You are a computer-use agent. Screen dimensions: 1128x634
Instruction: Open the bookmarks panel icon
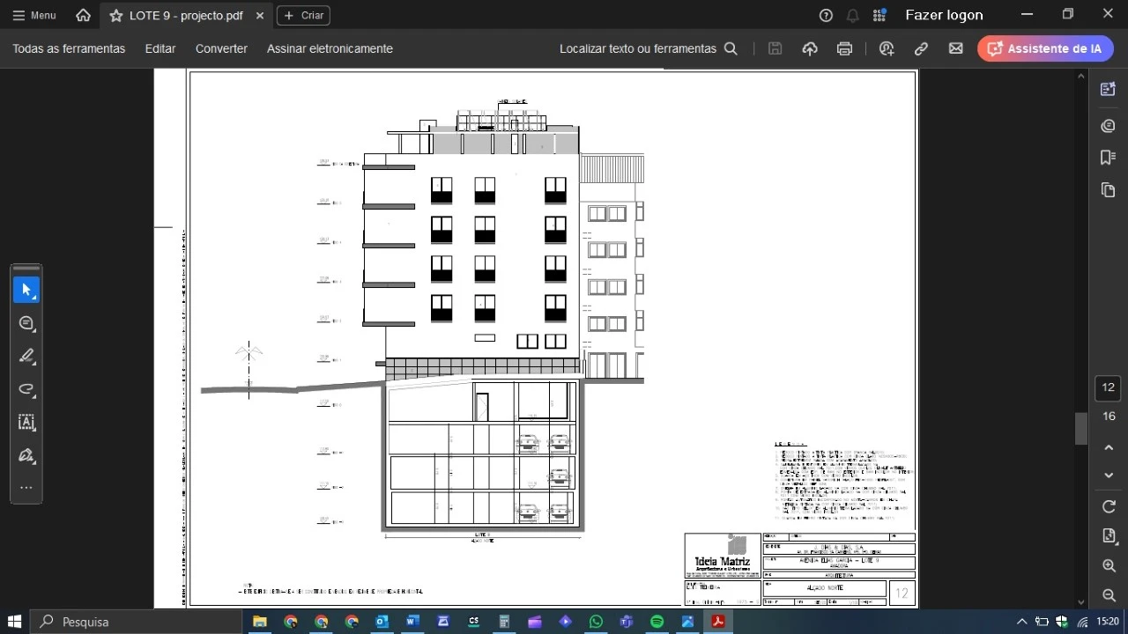(x=1109, y=158)
